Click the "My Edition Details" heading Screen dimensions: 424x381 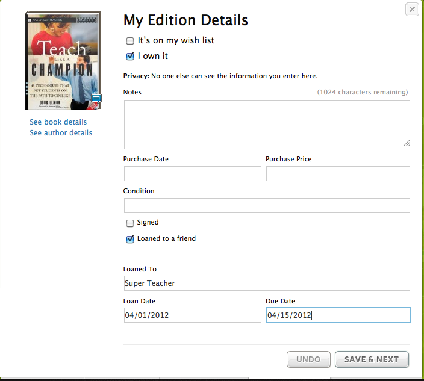185,20
